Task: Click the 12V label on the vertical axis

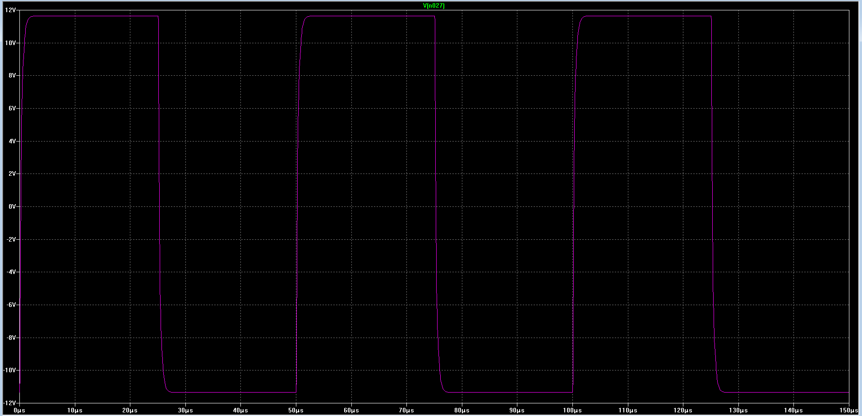Action: click(10, 10)
